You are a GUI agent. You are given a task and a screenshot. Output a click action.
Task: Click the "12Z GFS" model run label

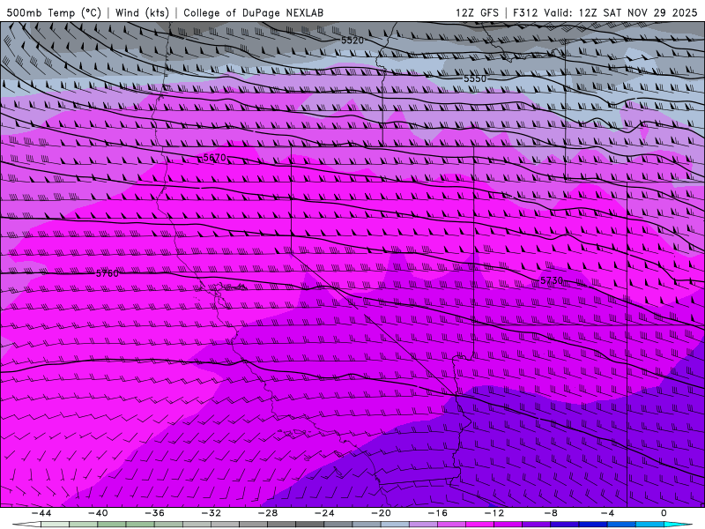click(x=477, y=12)
